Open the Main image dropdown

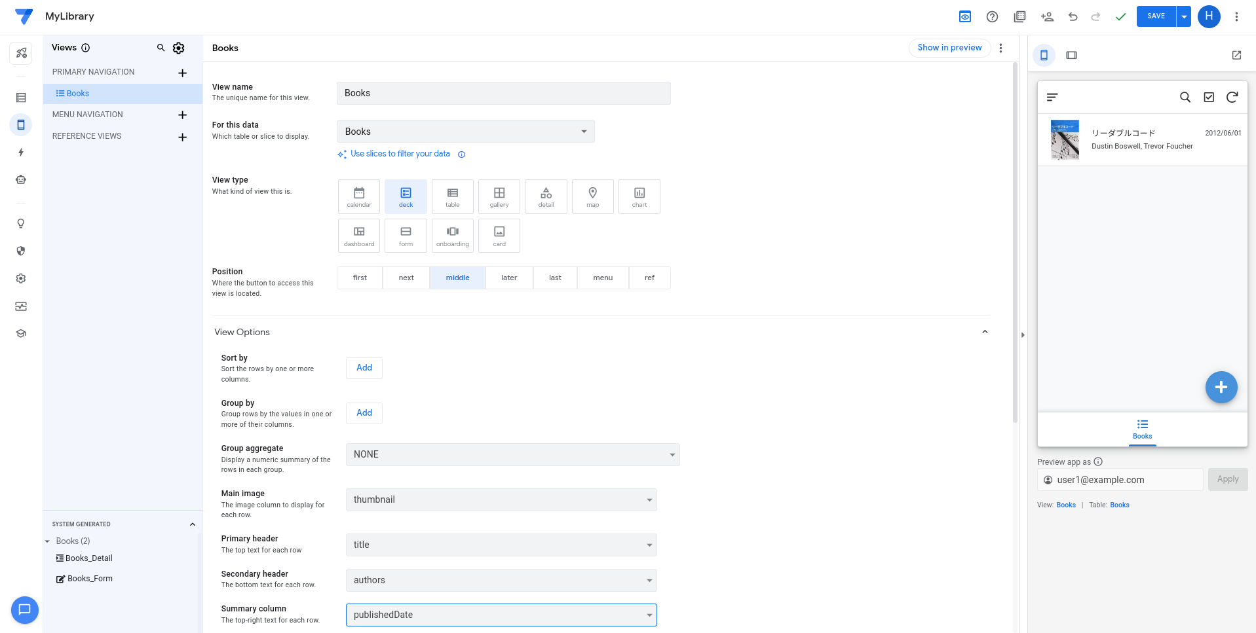(x=501, y=499)
